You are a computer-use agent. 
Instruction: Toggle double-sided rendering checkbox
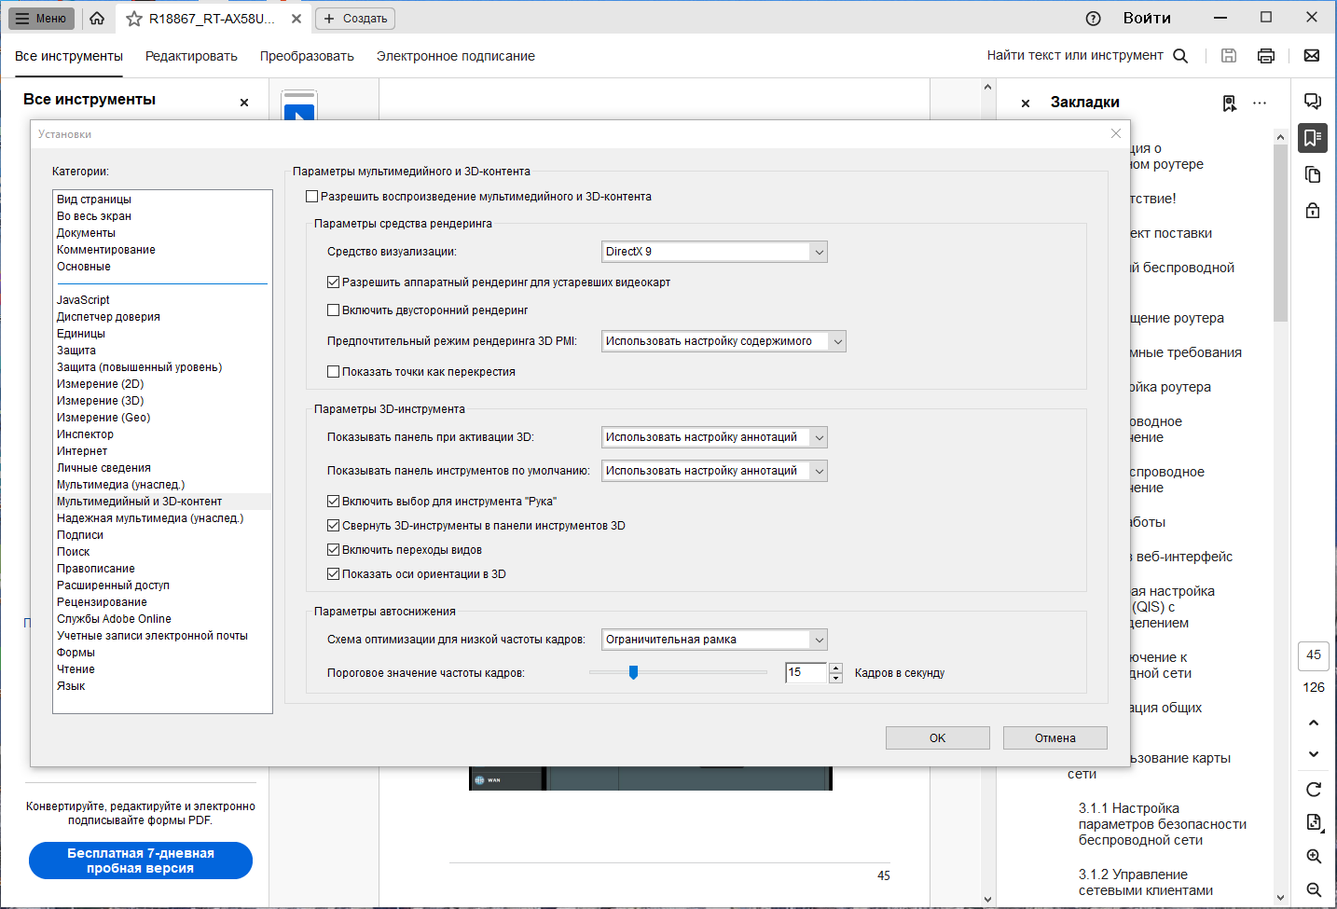(334, 310)
